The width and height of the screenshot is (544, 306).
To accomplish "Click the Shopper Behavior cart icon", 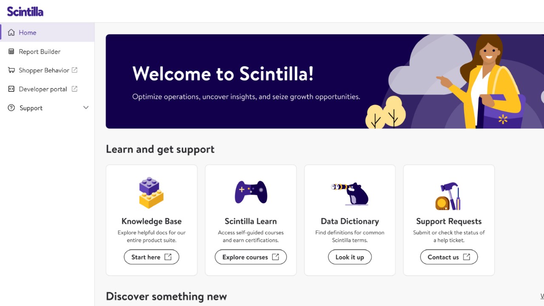I will (11, 70).
